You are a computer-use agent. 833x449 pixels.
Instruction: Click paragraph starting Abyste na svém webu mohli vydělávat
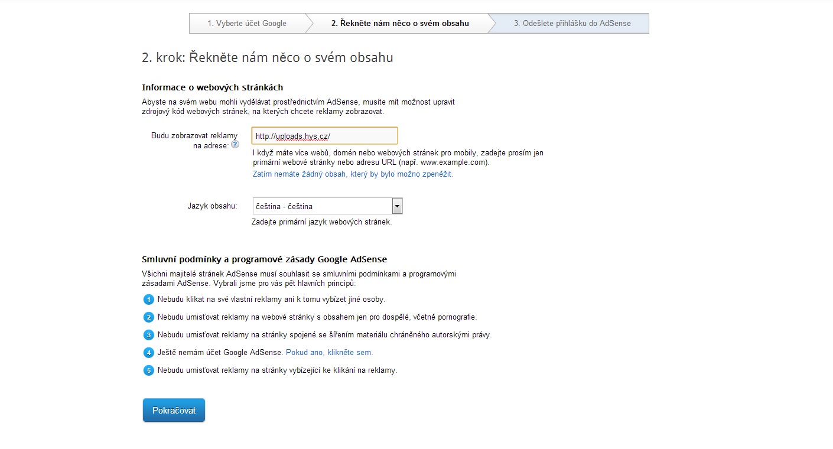pos(298,106)
